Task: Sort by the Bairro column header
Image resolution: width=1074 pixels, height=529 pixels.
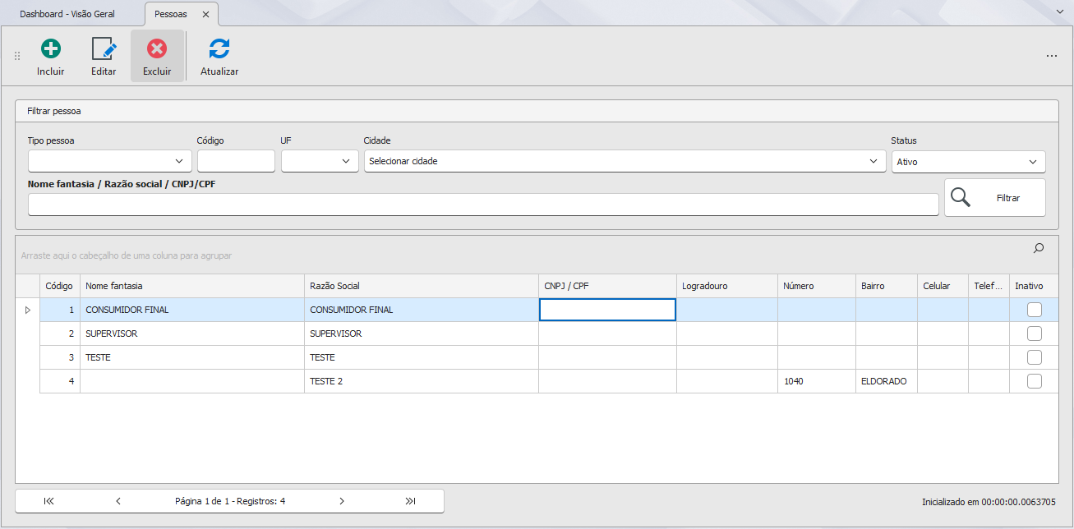Action: click(x=887, y=286)
